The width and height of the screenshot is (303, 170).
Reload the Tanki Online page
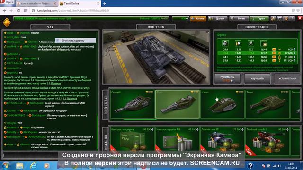point(18,11)
